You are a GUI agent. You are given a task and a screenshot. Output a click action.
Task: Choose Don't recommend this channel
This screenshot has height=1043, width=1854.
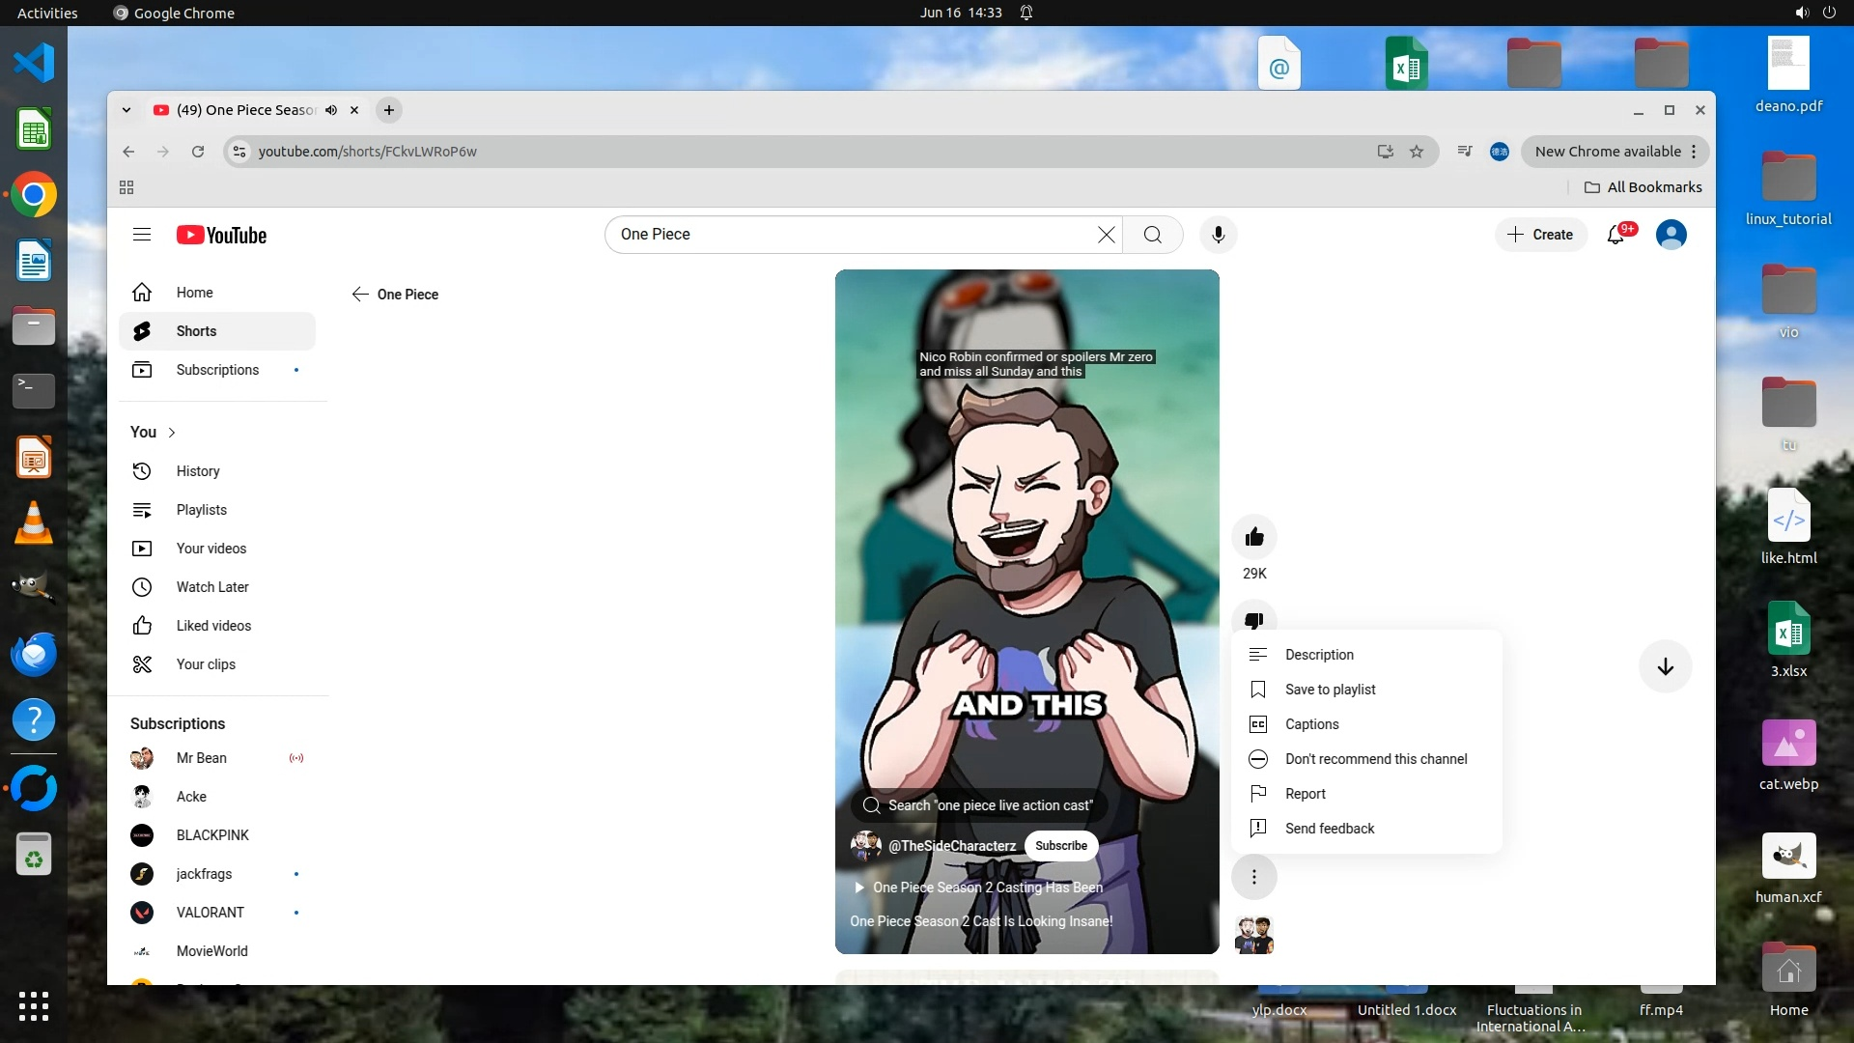pyautogui.click(x=1375, y=759)
